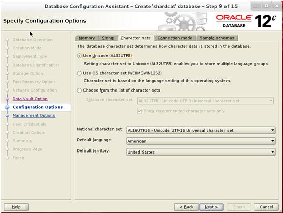The image size is (283, 213).
Task: Click the Creation Option step label
Action: 29,133
